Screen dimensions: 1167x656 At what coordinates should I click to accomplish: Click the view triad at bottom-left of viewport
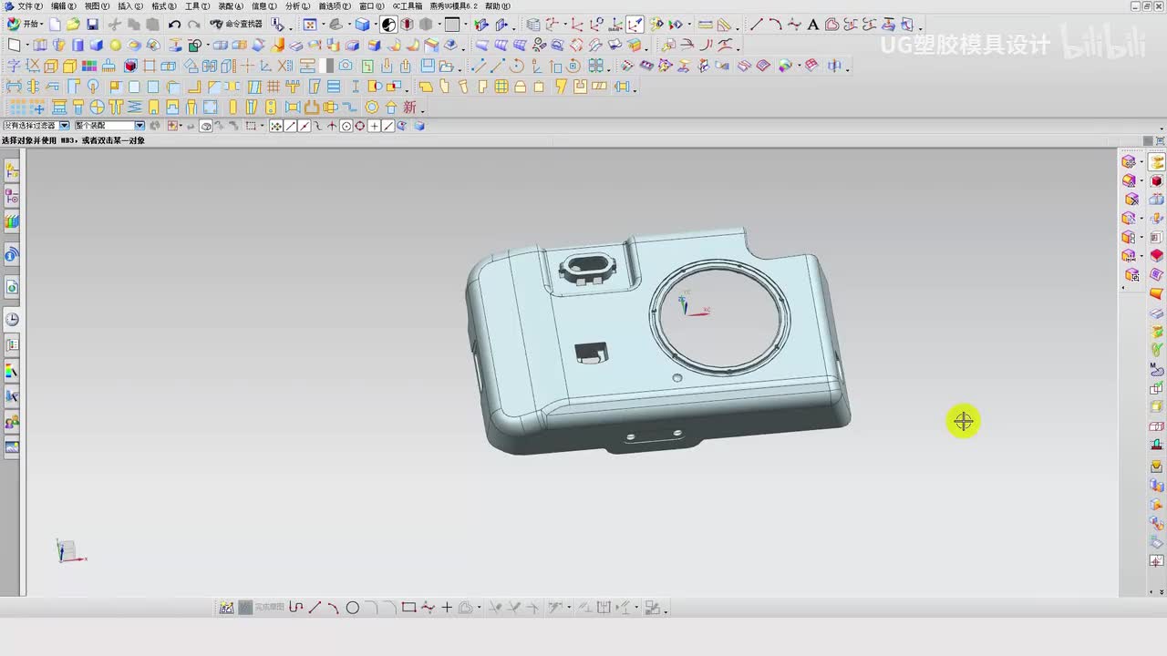tap(69, 550)
